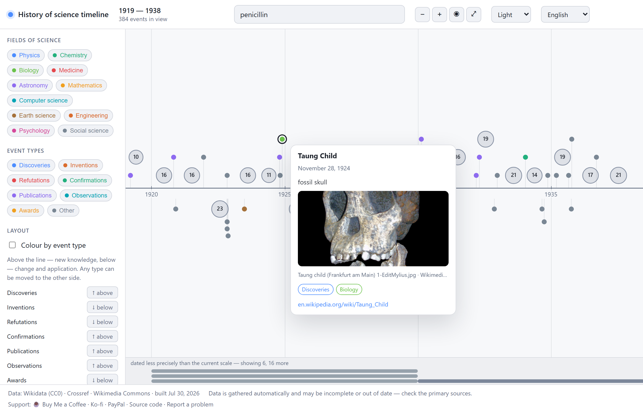Image resolution: width=643 pixels, height=412 pixels.
Task: Click the recenter target icon button
Action: 457,15
